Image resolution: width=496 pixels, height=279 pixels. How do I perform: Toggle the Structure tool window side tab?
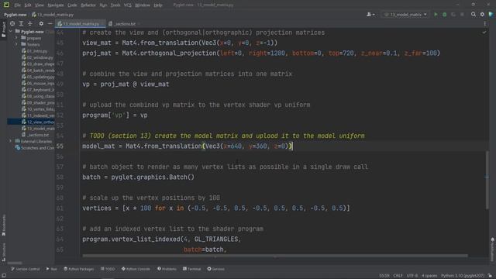click(x=3, y=252)
